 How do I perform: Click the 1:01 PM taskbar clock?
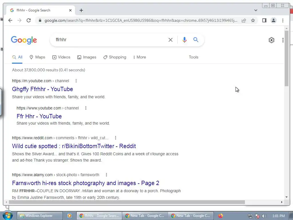coord(278,216)
